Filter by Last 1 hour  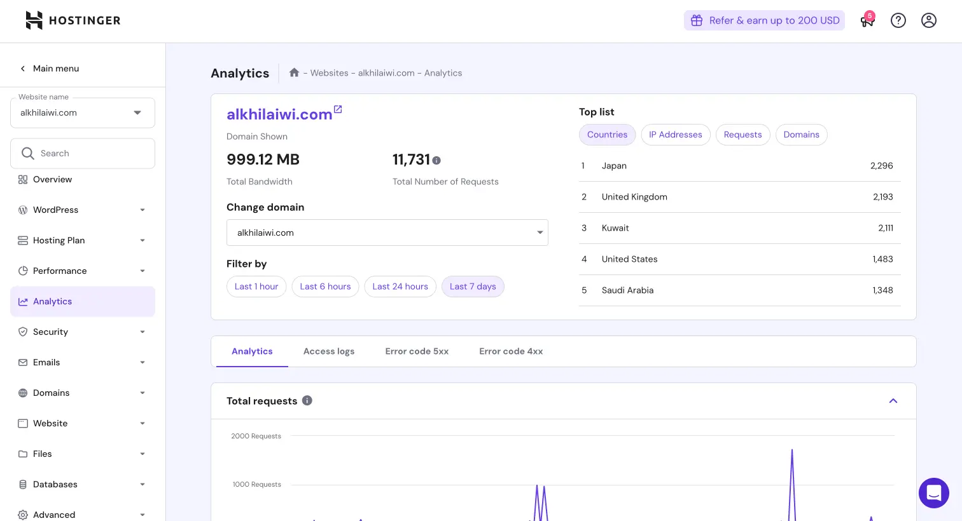coord(256,287)
